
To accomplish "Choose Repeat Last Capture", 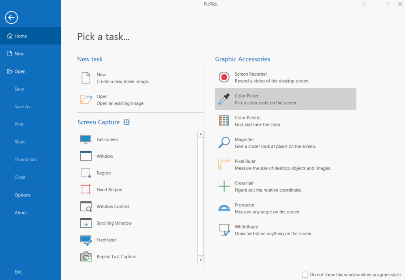I will click(x=116, y=257).
